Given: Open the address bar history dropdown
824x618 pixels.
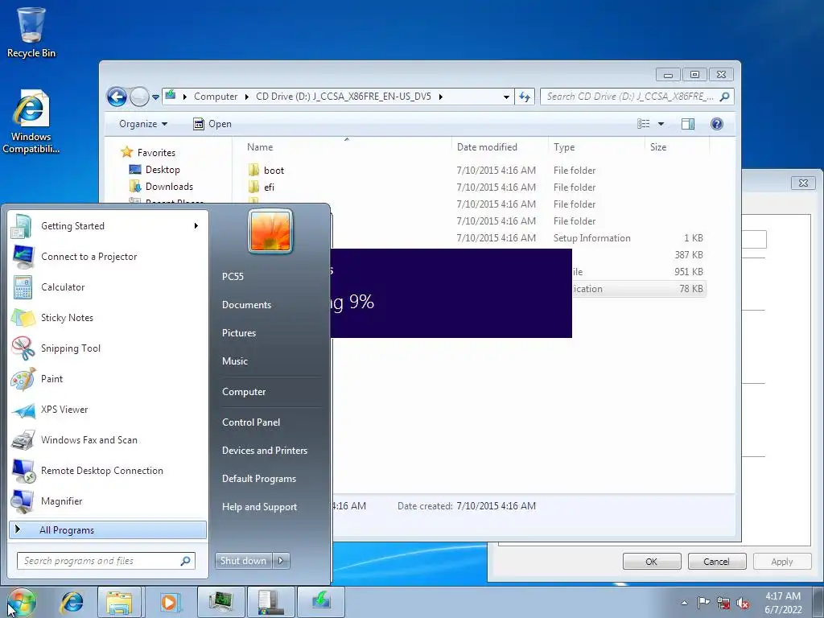Looking at the screenshot, I should pyautogui.click(x=506, y=97).
